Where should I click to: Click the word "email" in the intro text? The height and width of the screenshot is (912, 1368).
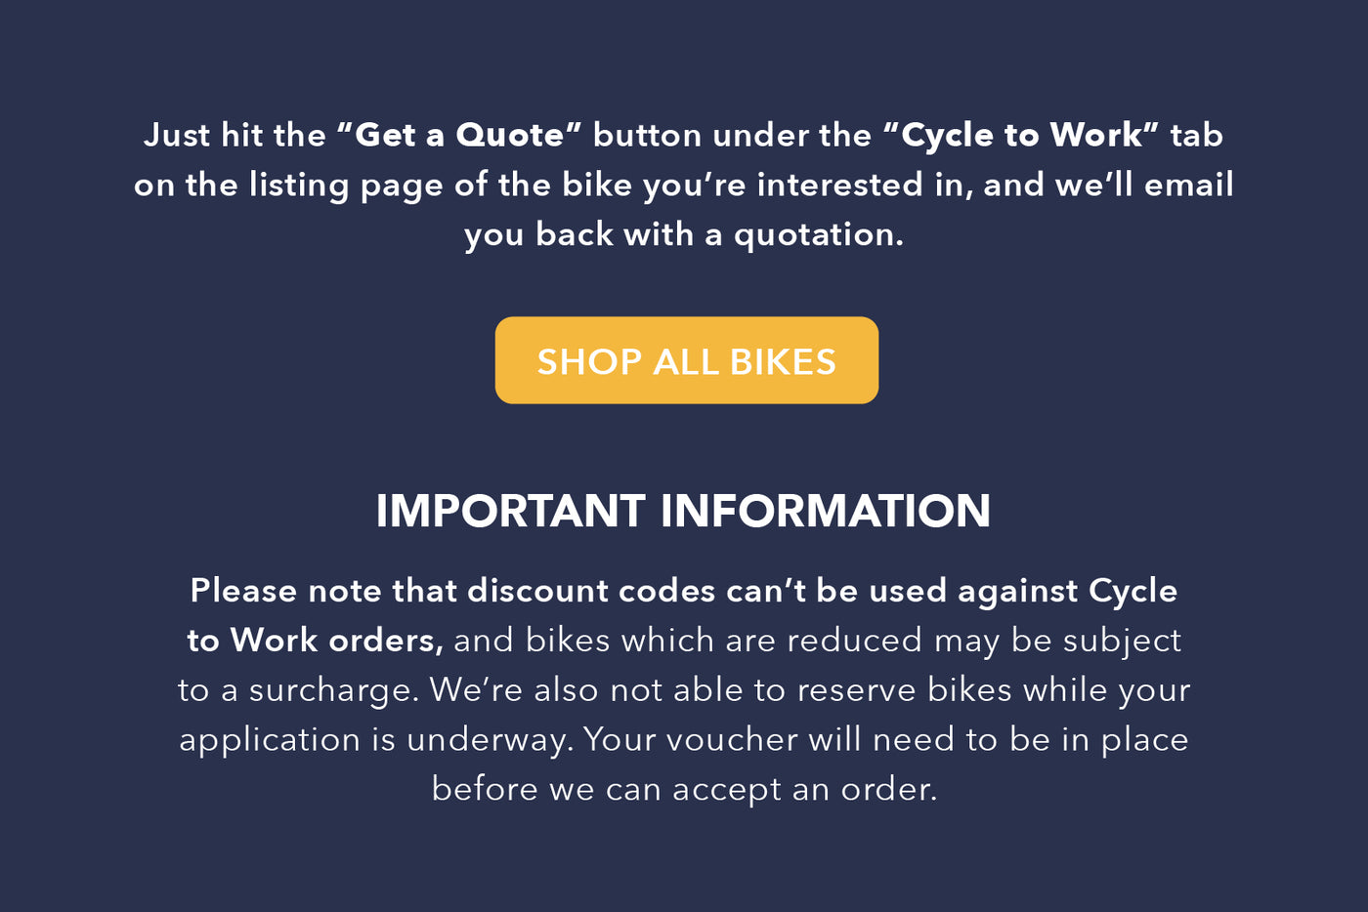1188,185
